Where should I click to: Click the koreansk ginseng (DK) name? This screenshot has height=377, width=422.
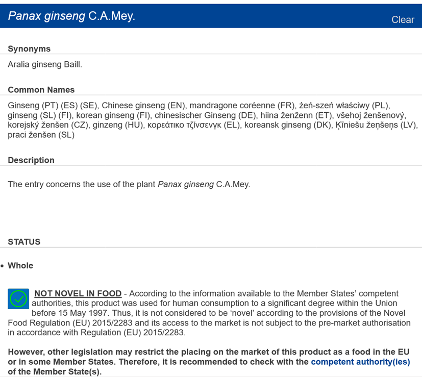[x=288, y=125]
